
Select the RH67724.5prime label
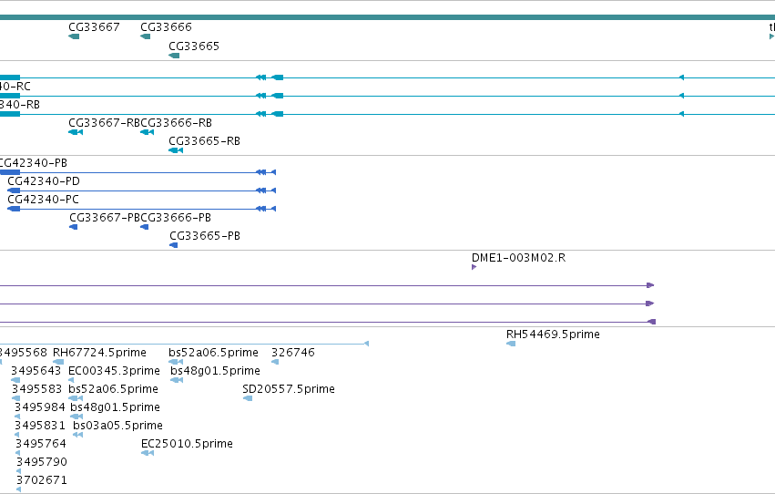click(x=99, y=353)
